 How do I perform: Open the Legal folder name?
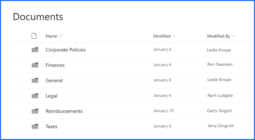click(51, 96)
